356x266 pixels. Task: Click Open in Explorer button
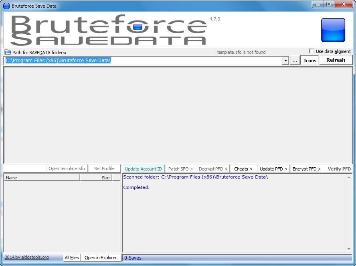click(101, 258)
